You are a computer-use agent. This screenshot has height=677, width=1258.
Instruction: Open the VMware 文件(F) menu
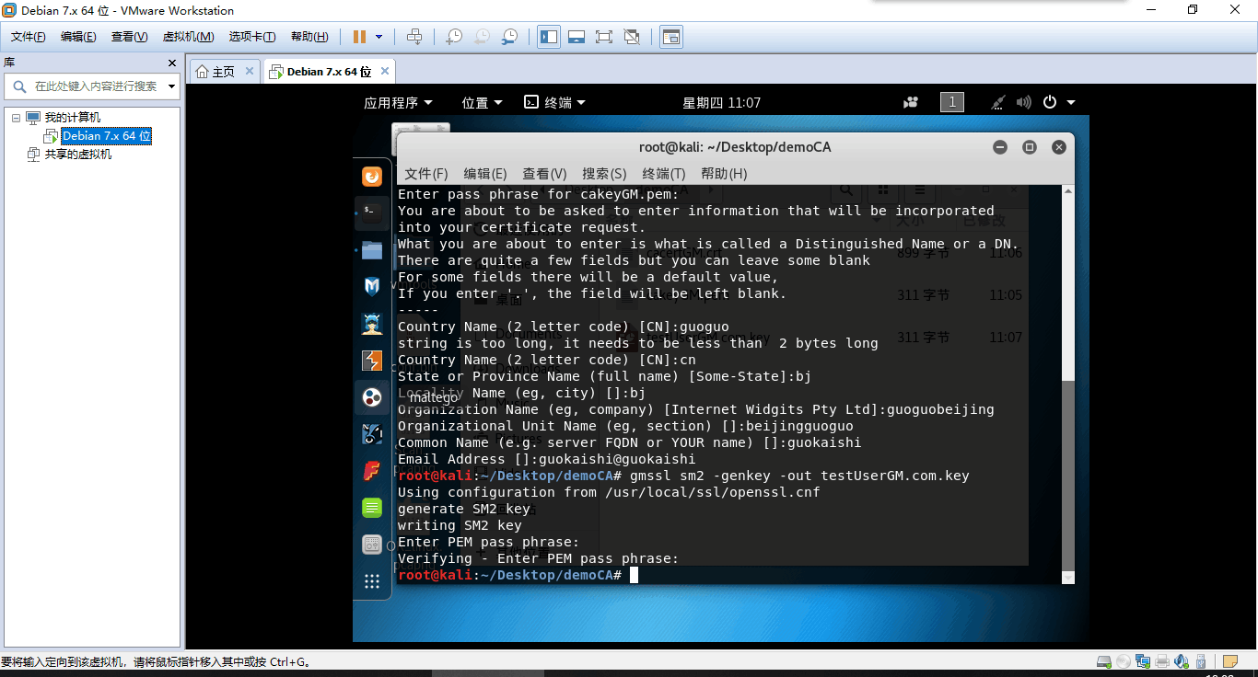tap(29, 37)
